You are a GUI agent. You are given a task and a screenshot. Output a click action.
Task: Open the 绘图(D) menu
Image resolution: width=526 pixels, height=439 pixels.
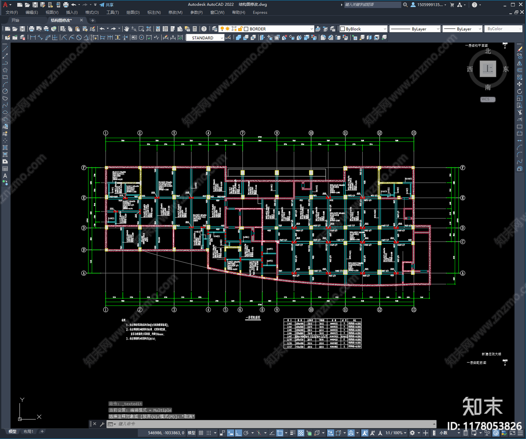(x=133, y=13)
